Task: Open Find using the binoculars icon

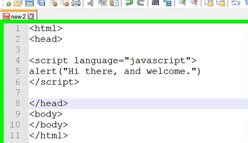Action: pos(155,2)
